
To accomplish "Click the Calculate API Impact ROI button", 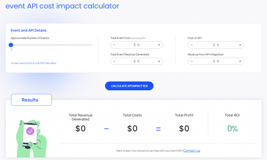I will click(129, 86).
